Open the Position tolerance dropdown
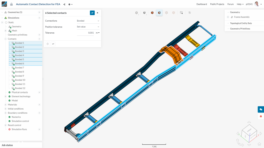Image resolution: width=264 pixels, height=148 pixels. point(88,27)
